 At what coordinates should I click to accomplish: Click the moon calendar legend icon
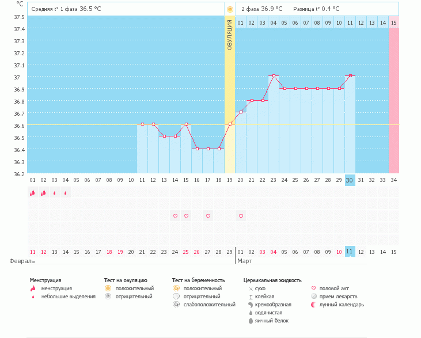(313, 304)
